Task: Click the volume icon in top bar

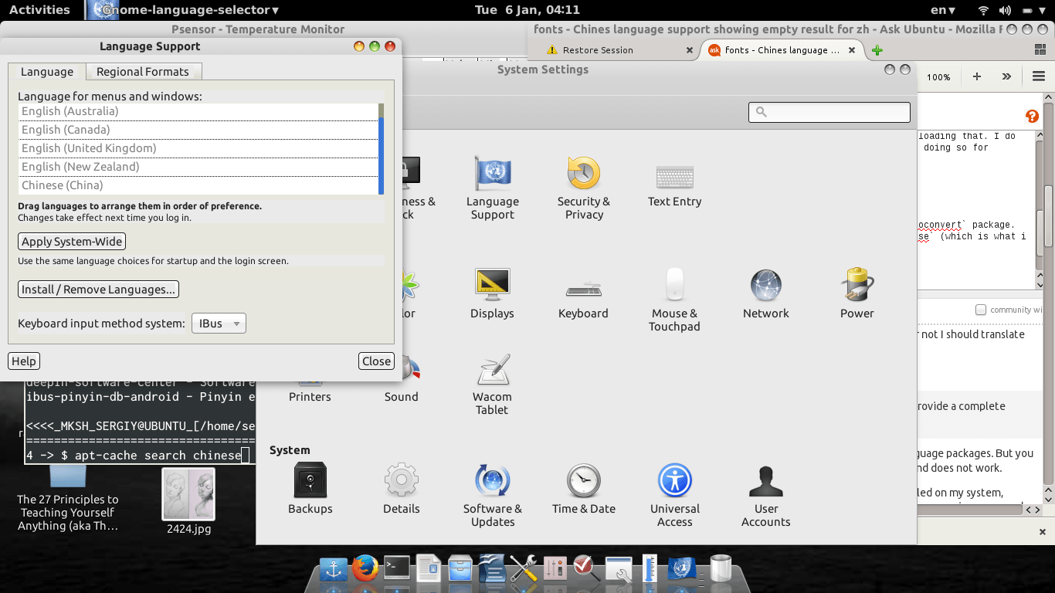Action: 1005,10
